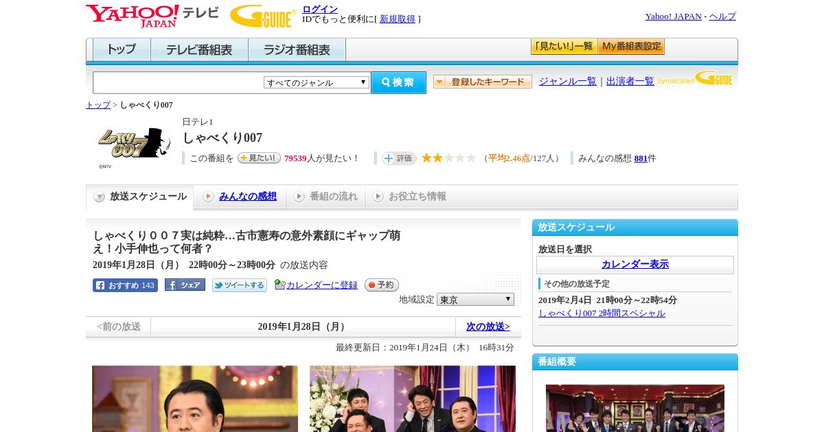This screenshot has height=432, width=824.
Task: Open the テレビ番組表 navigation tab
Action: click(x=199, y=50)
